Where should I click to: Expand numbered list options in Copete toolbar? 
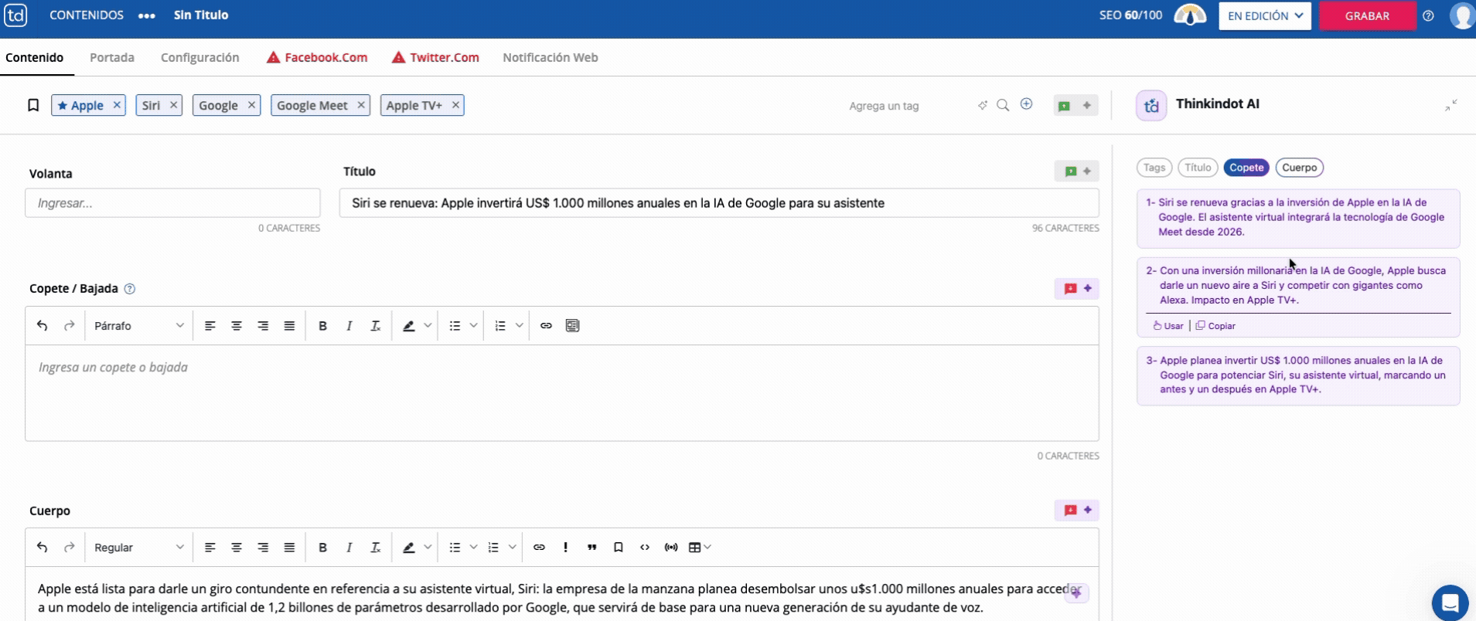[x=520, y=326]
